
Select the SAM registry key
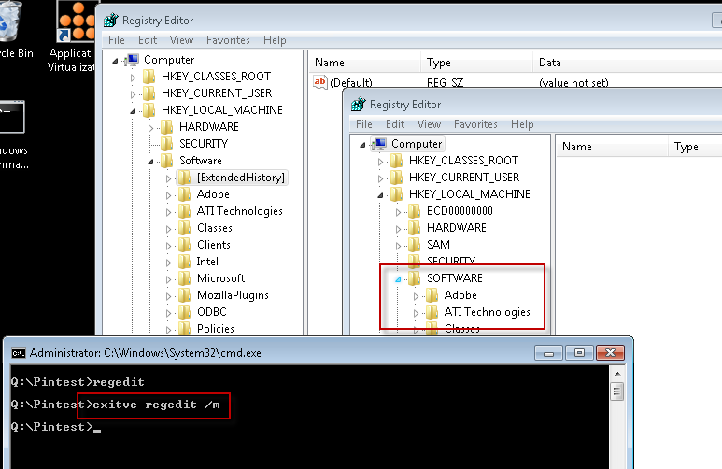tap(438, 245)
